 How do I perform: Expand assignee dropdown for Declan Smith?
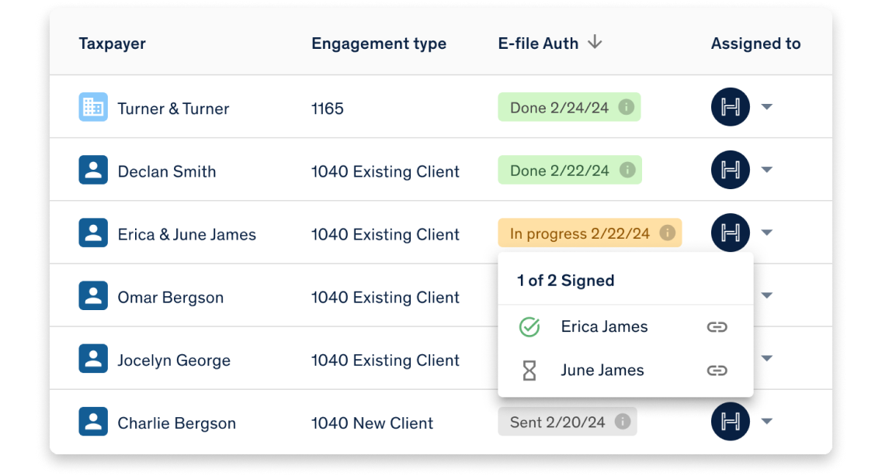coord(766,170)
